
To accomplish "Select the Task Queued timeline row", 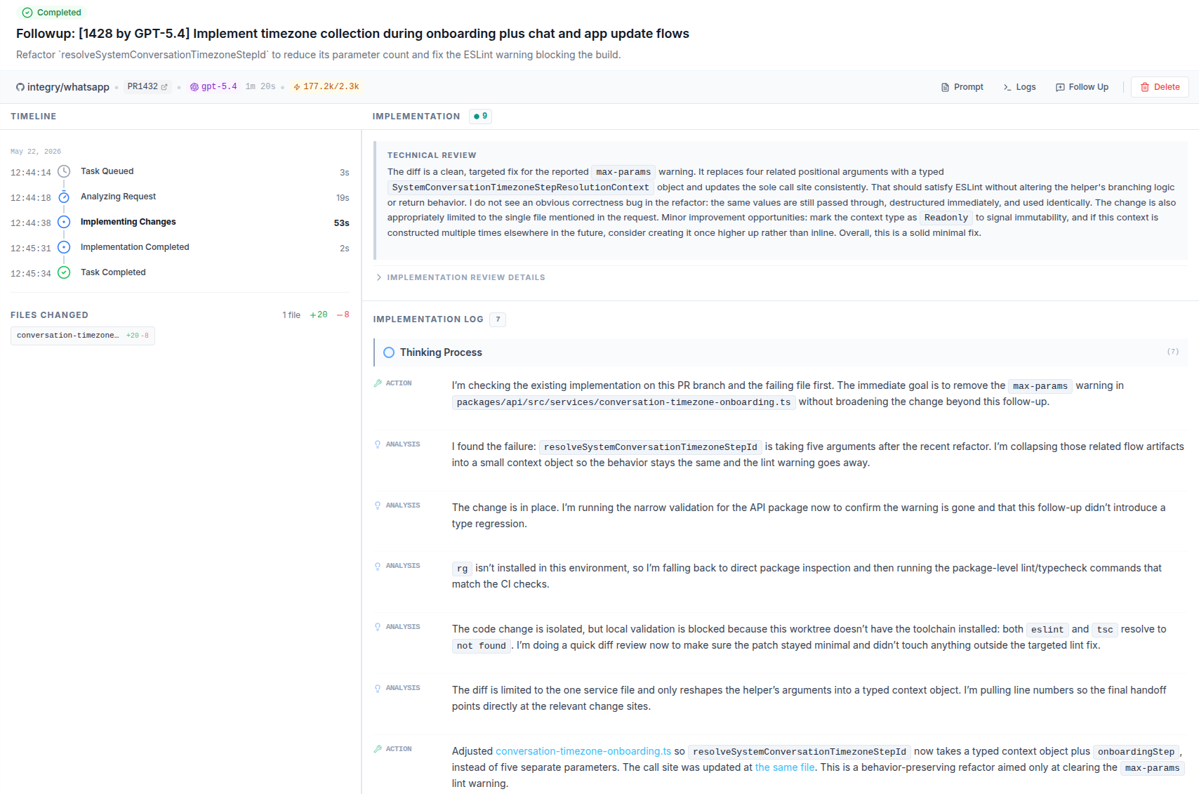I will click(180, 172).
